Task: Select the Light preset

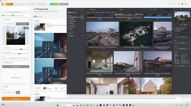Action: tap(9, 58)
